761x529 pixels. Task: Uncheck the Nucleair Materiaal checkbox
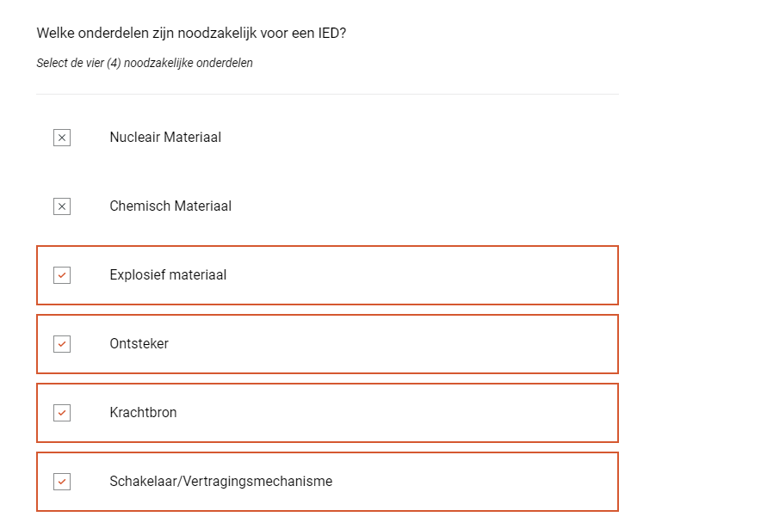coord(62,138)
